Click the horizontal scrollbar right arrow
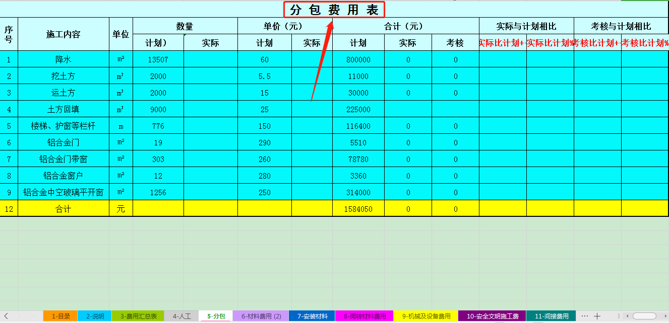The height and width of the screenshot is (323, 669). [x=666, y=316]
